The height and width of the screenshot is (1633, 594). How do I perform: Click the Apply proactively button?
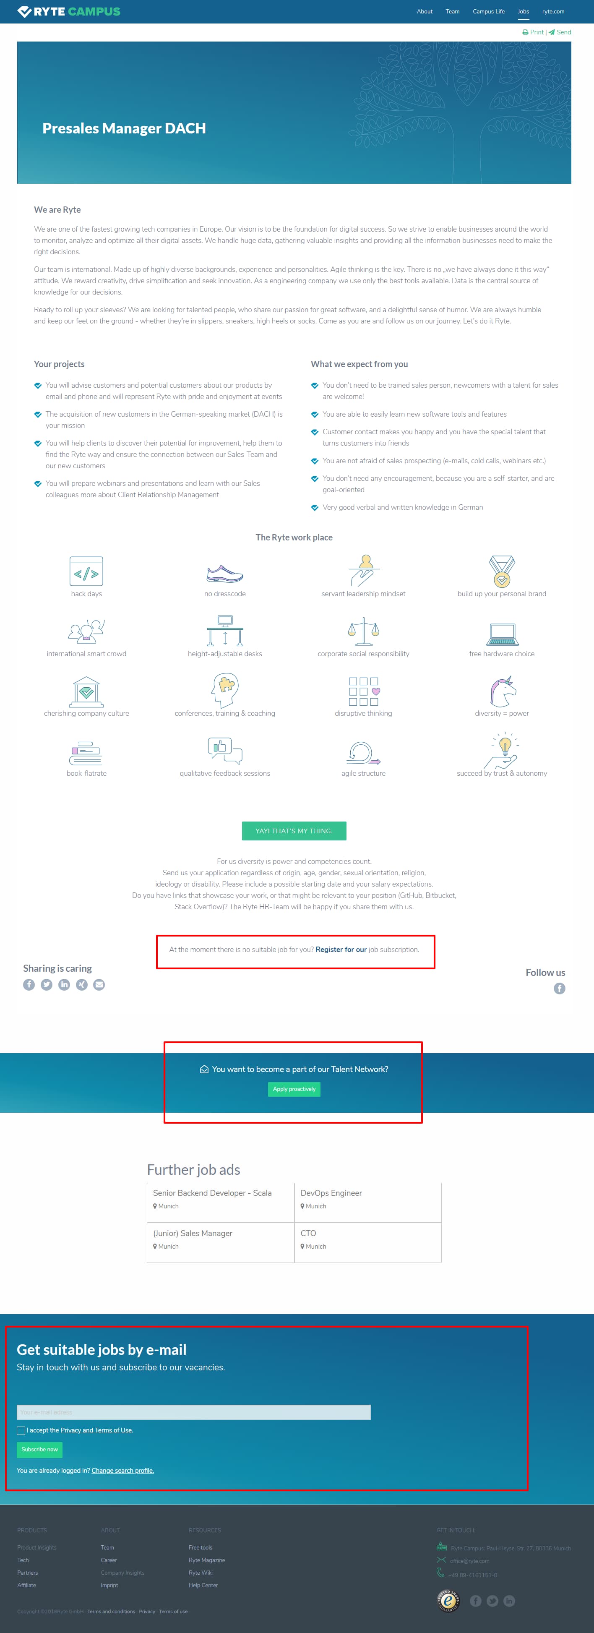[294, 1089]
